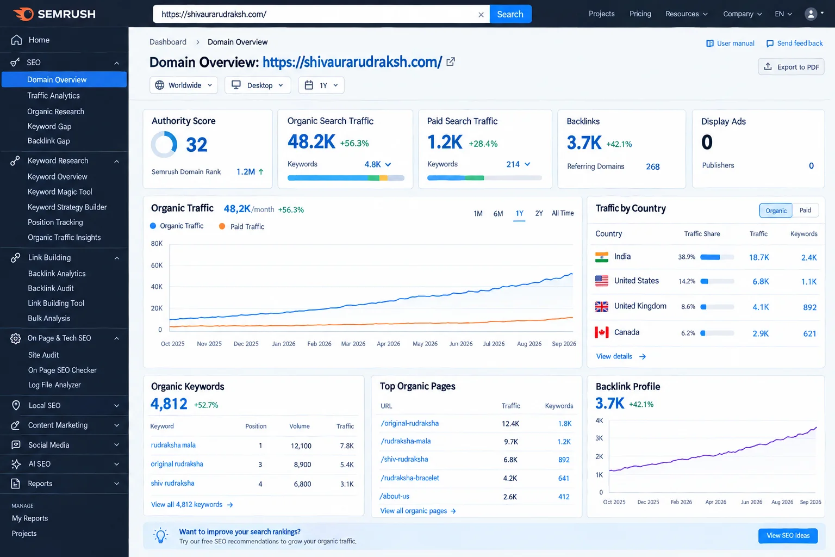This screenshot has width=835, height=557.
Task: Expand Organic Search Keywords 4.8K chevron
Action: (388, 164)
